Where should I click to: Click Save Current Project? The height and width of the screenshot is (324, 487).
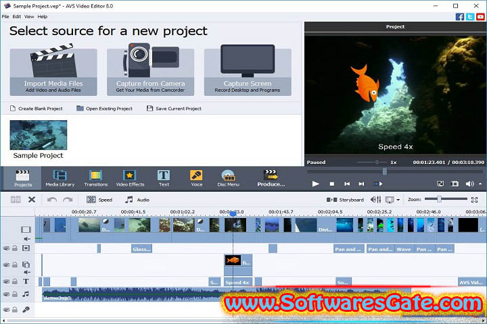(x=175, y=109)
